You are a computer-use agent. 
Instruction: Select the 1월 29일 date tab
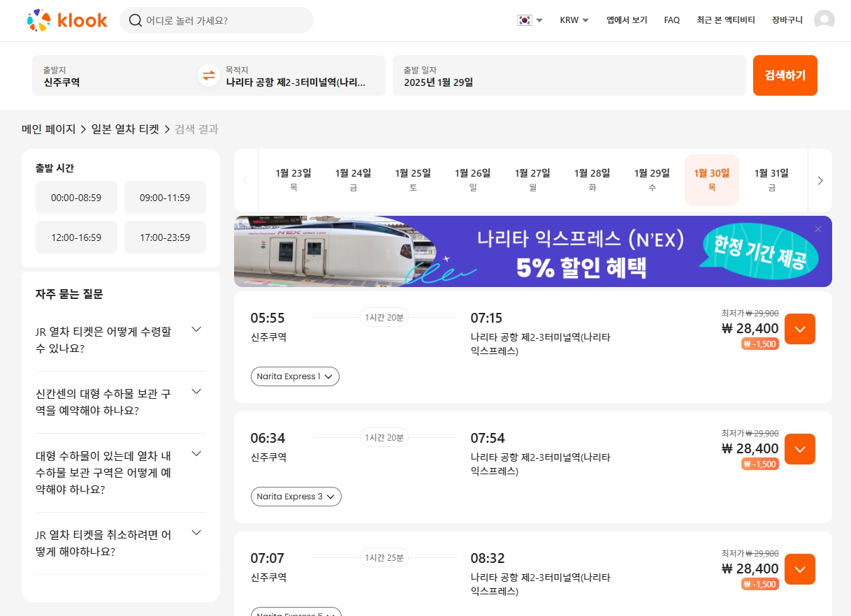point(652,179)
